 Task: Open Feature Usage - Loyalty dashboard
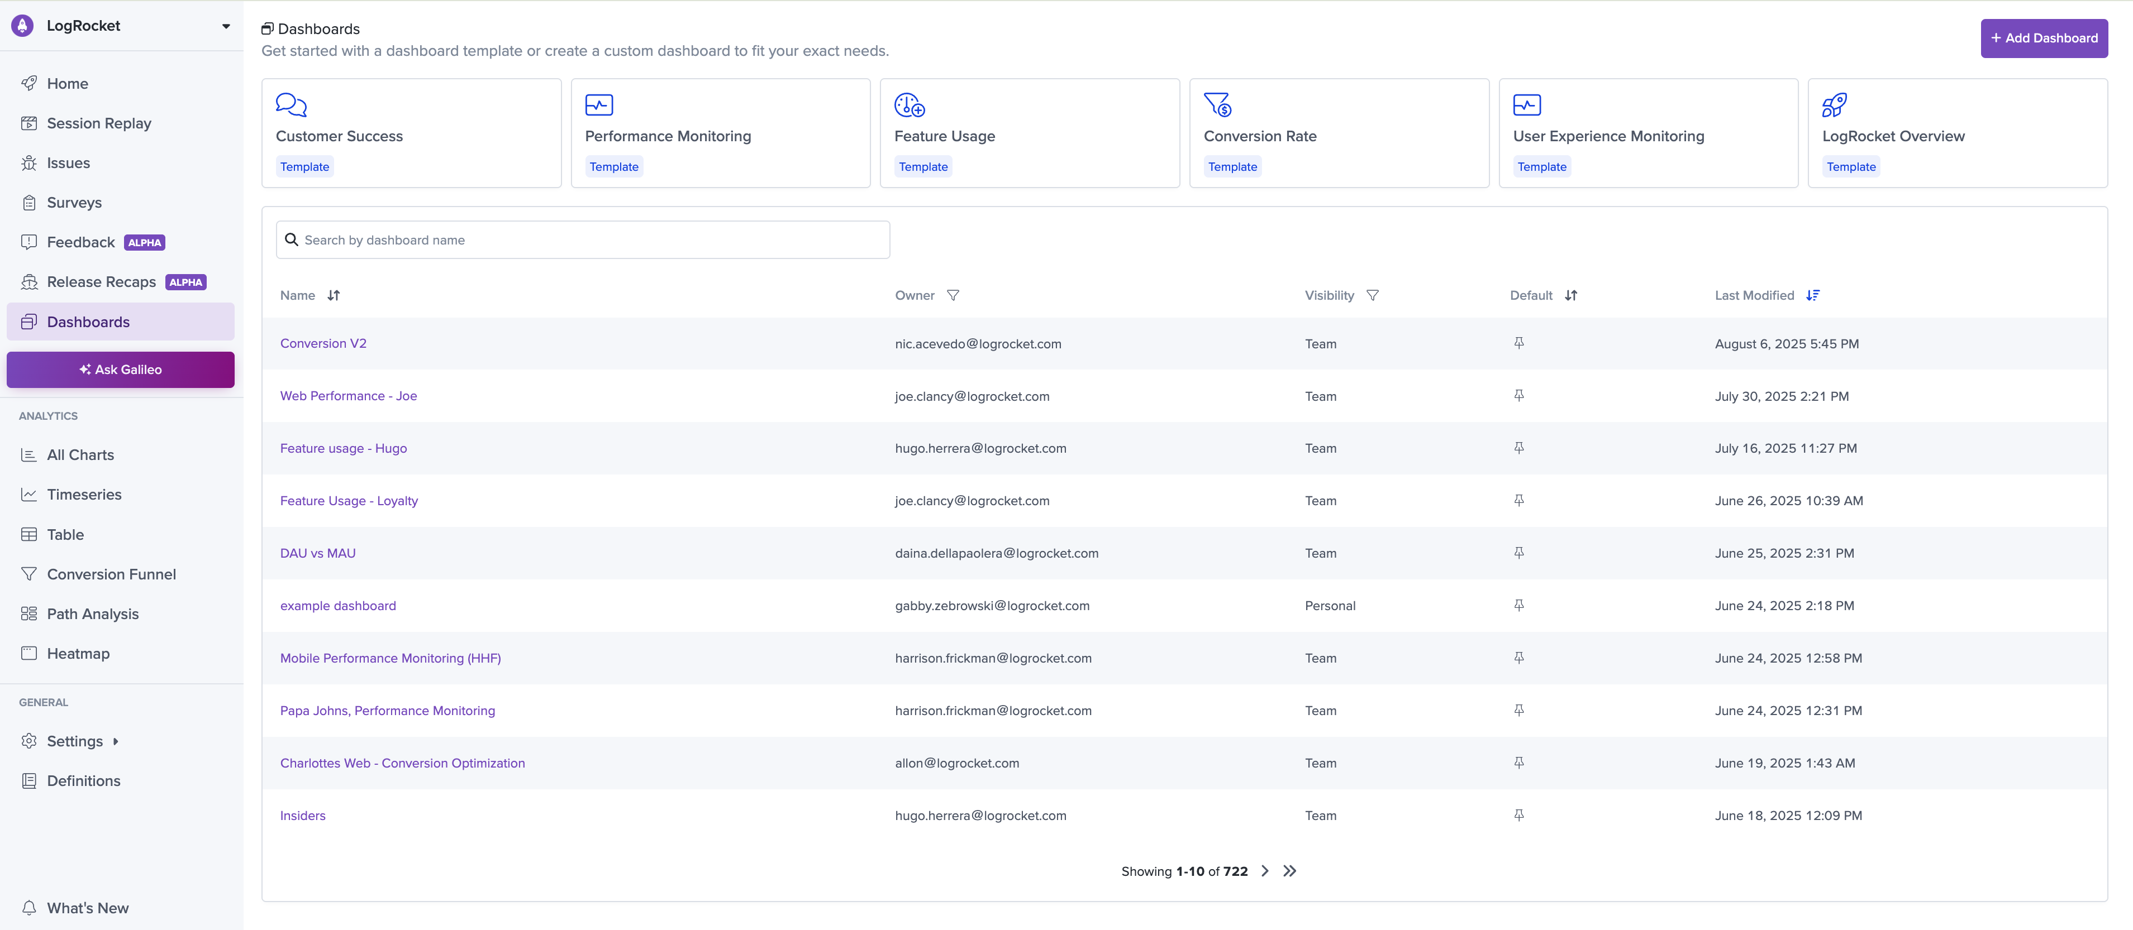(349, 501)
